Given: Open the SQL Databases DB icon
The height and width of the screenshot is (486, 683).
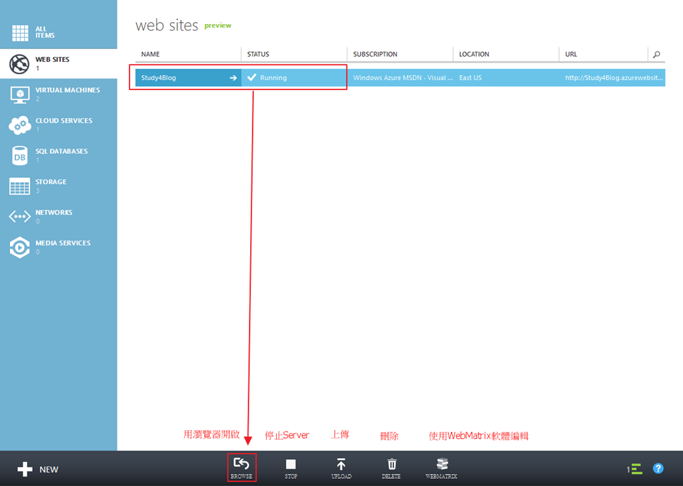Looking at the screenshot, I should pos(19,155).
